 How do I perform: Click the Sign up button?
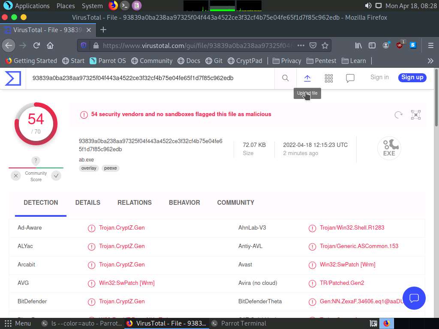tap(412, 78)
